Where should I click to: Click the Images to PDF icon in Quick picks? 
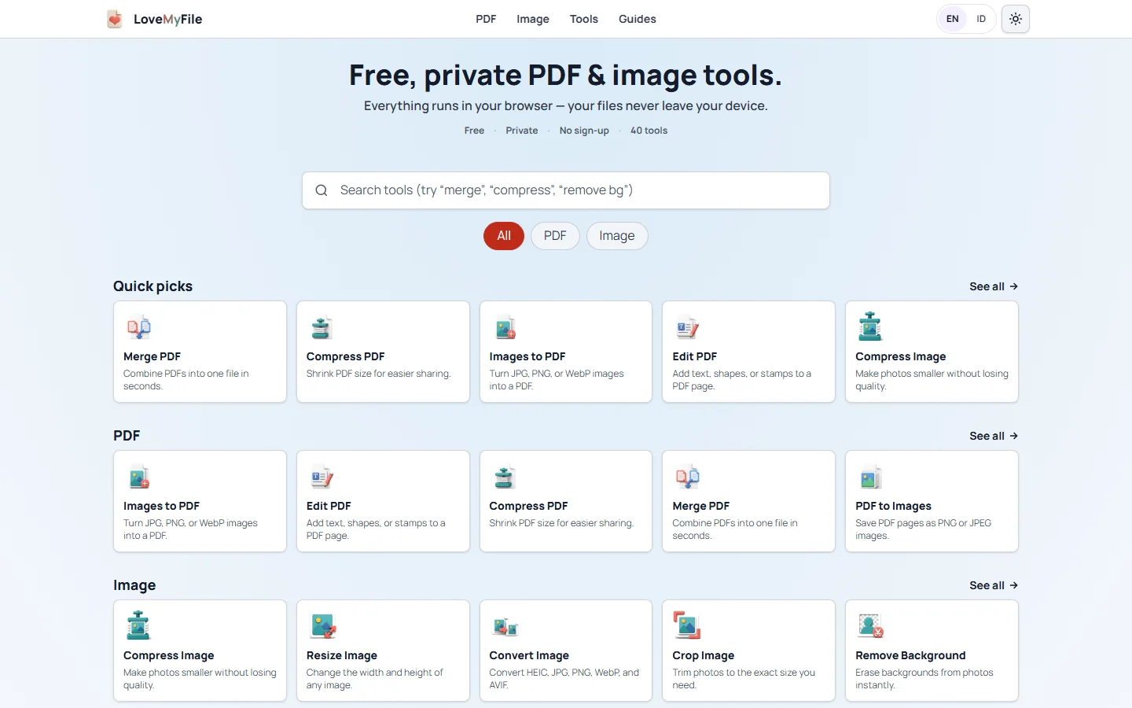pyautogui.click(x=505, y=326)
